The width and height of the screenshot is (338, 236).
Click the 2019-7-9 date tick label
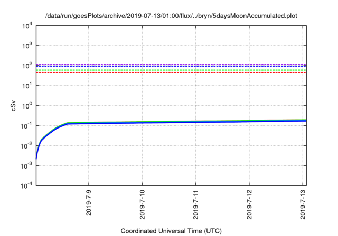89,203
